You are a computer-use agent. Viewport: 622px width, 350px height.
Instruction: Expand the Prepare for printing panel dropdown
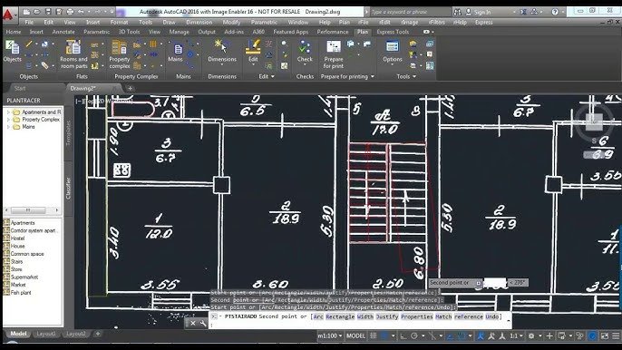tap(372, 76)
